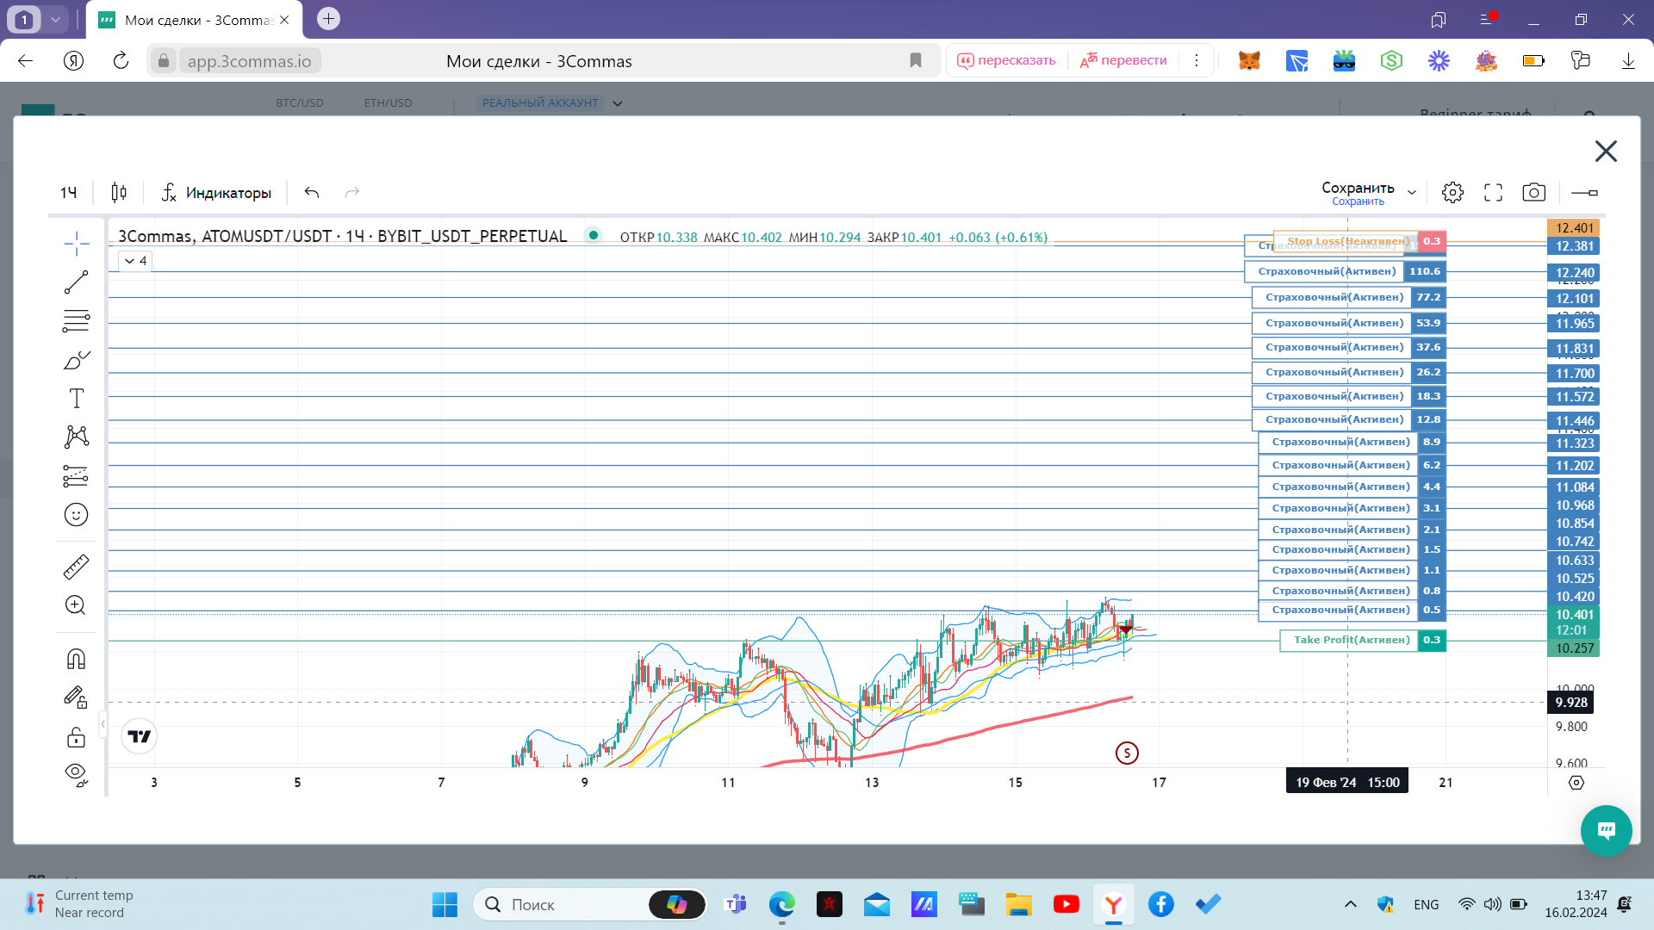Viewport: 1654px width, 930px height.
Task: Select the brush drawing tool
Action: [x=76, y=360]
